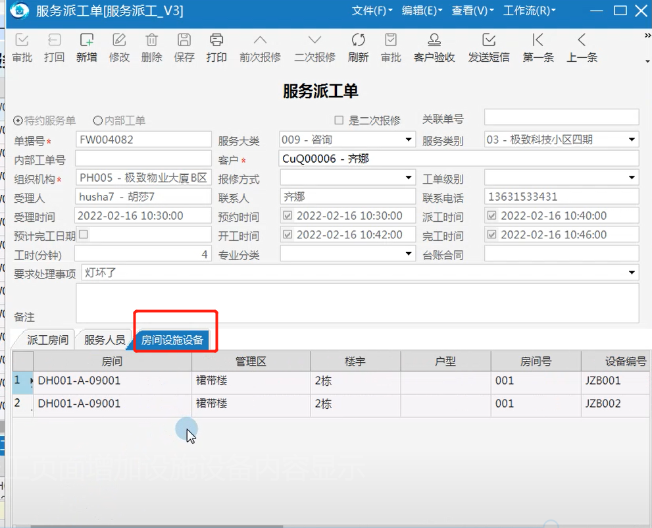Image resolution: width=652 pixels, height=528 pixels.
Task: Expand toolbar overflow double-arrow
Action: (647, 36)
